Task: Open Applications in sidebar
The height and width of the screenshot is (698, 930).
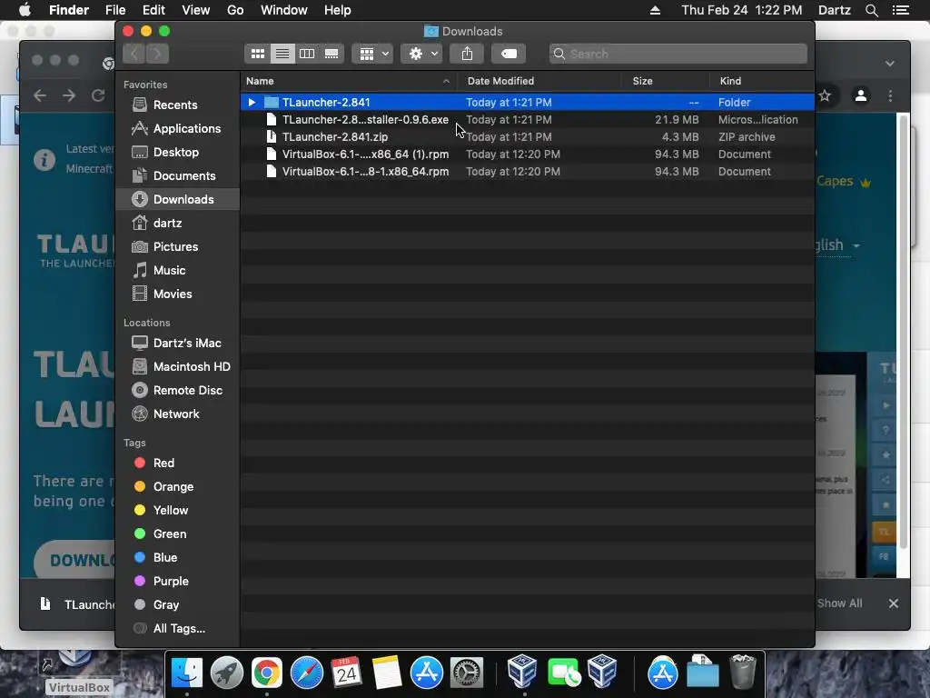Action: coord(177,128)
